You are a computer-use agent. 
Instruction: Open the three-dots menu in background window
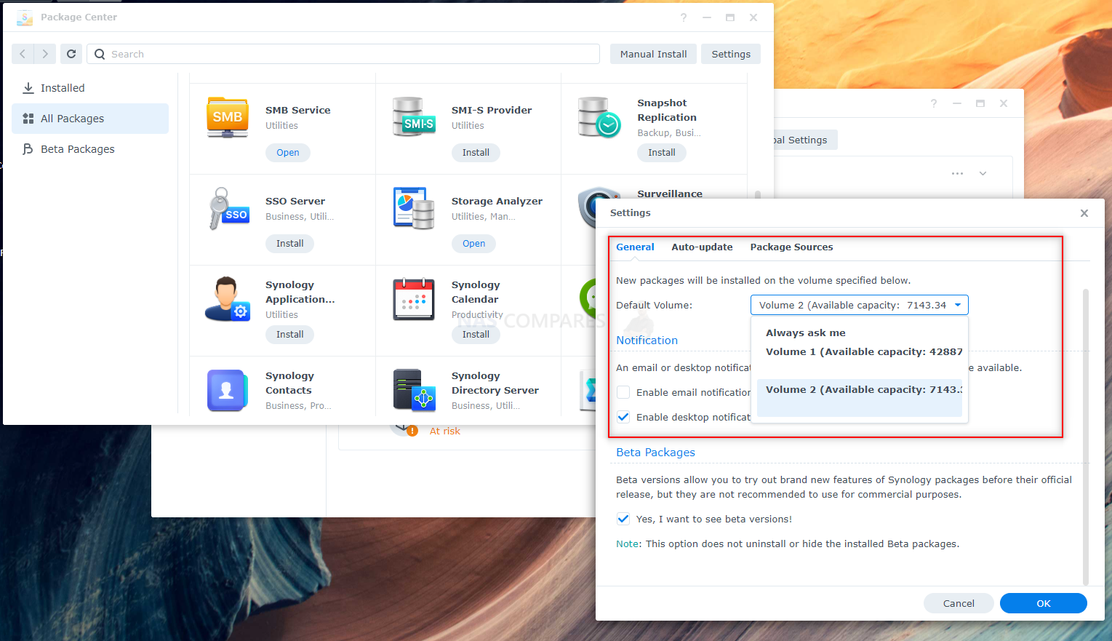957,174
